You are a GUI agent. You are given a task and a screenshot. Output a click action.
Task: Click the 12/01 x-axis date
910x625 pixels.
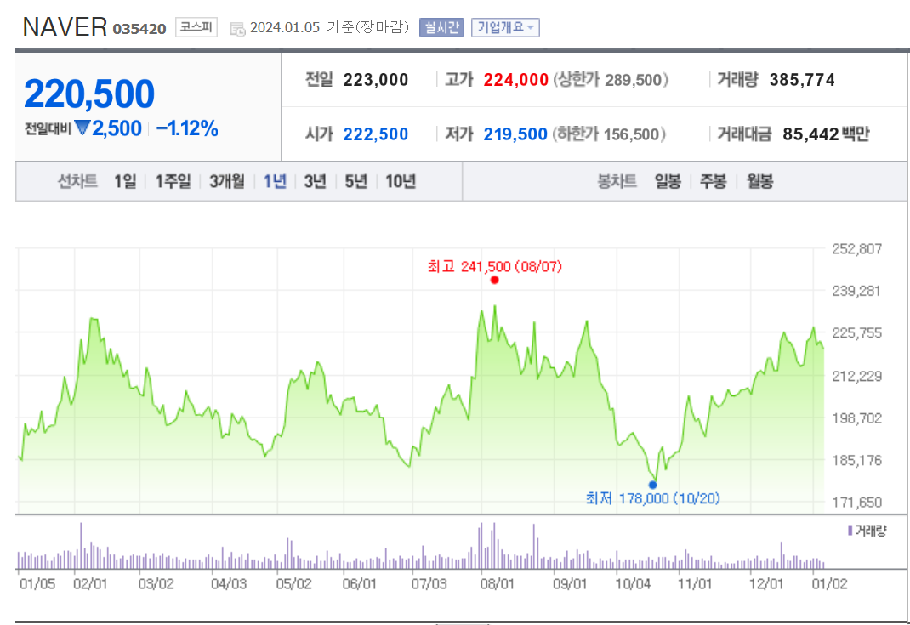766,584
